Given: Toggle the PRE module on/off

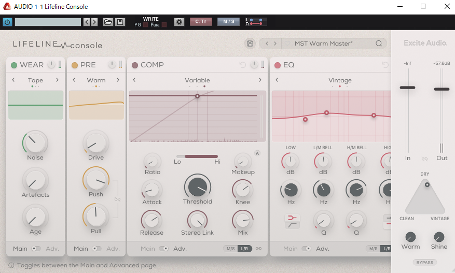Looking at the screenshot, I should pyautogui.click(x=75, y=65).
